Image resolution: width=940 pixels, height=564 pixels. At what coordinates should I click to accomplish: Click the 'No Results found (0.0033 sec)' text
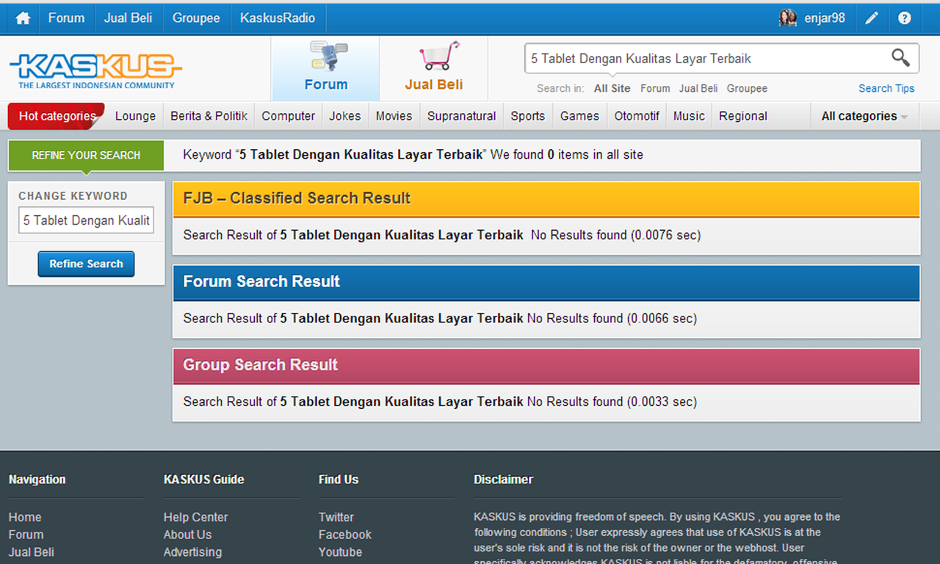pos(612,402)
